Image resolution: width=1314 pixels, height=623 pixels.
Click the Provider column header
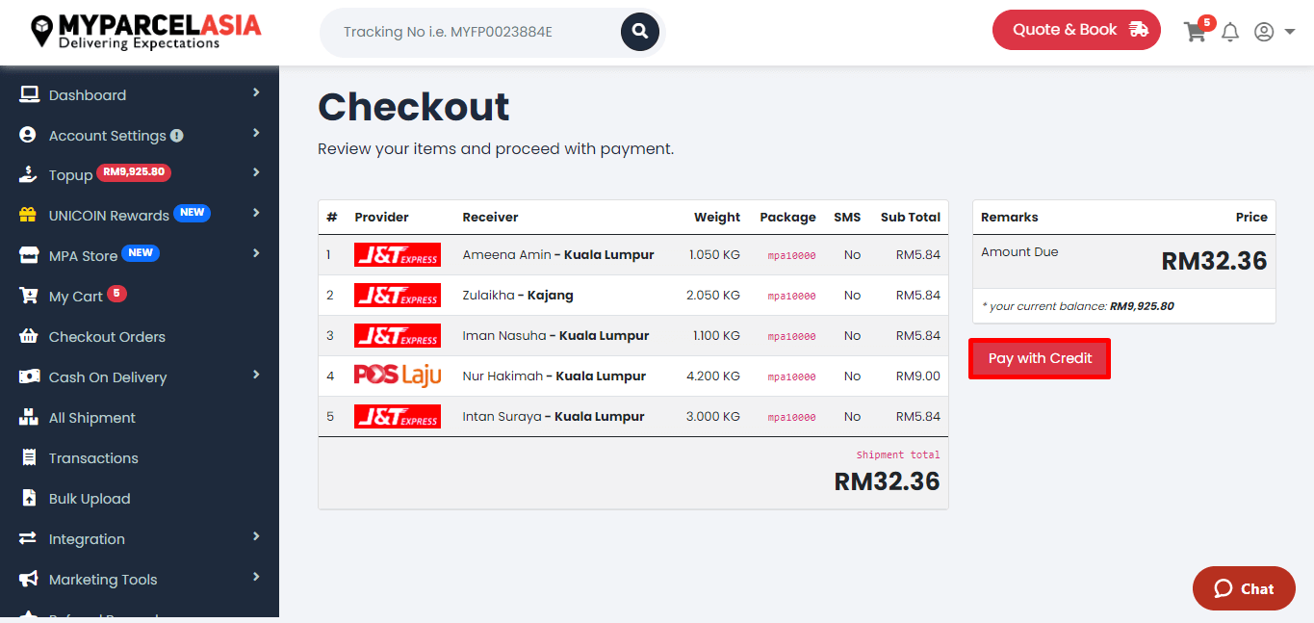point(381,218)
